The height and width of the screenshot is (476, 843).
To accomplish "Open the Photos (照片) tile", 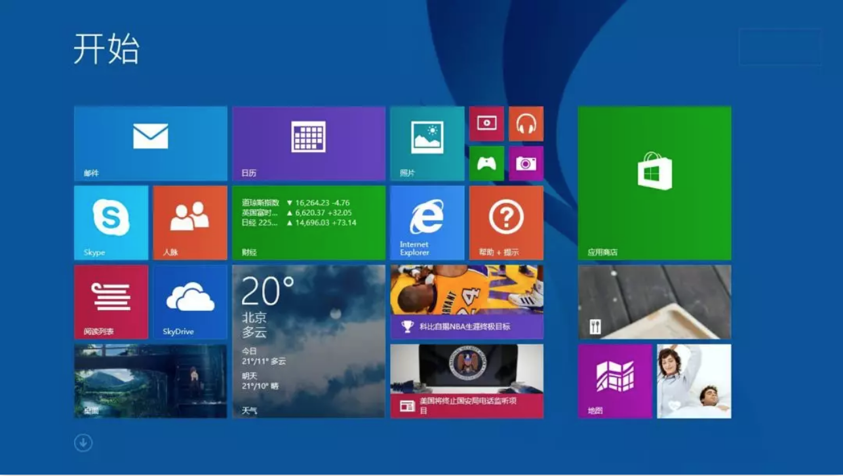I will tap(427, 144).
